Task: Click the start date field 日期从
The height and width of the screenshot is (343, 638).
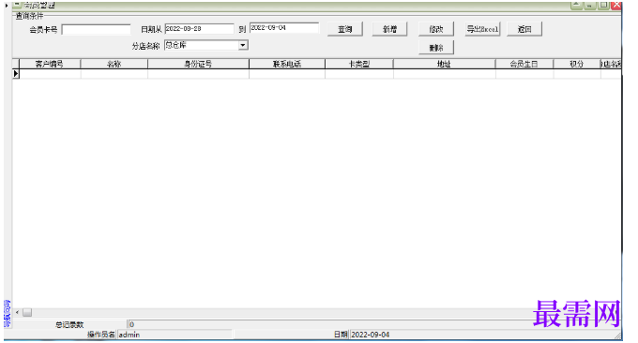Action: [199, 29]
